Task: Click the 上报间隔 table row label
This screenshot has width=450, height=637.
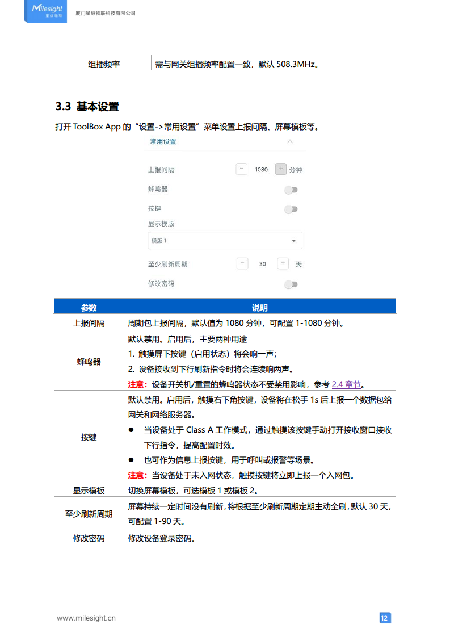Action: 89,323
